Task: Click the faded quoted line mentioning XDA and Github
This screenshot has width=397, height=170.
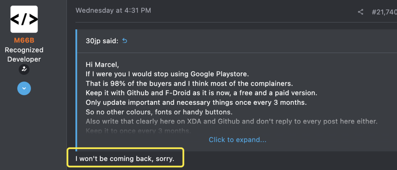Action: (232, 121)
